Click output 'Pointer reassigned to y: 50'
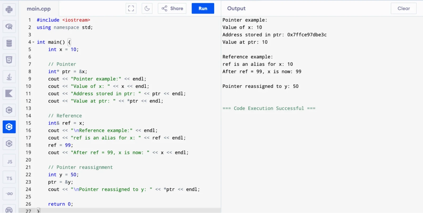 click(260, 86)
